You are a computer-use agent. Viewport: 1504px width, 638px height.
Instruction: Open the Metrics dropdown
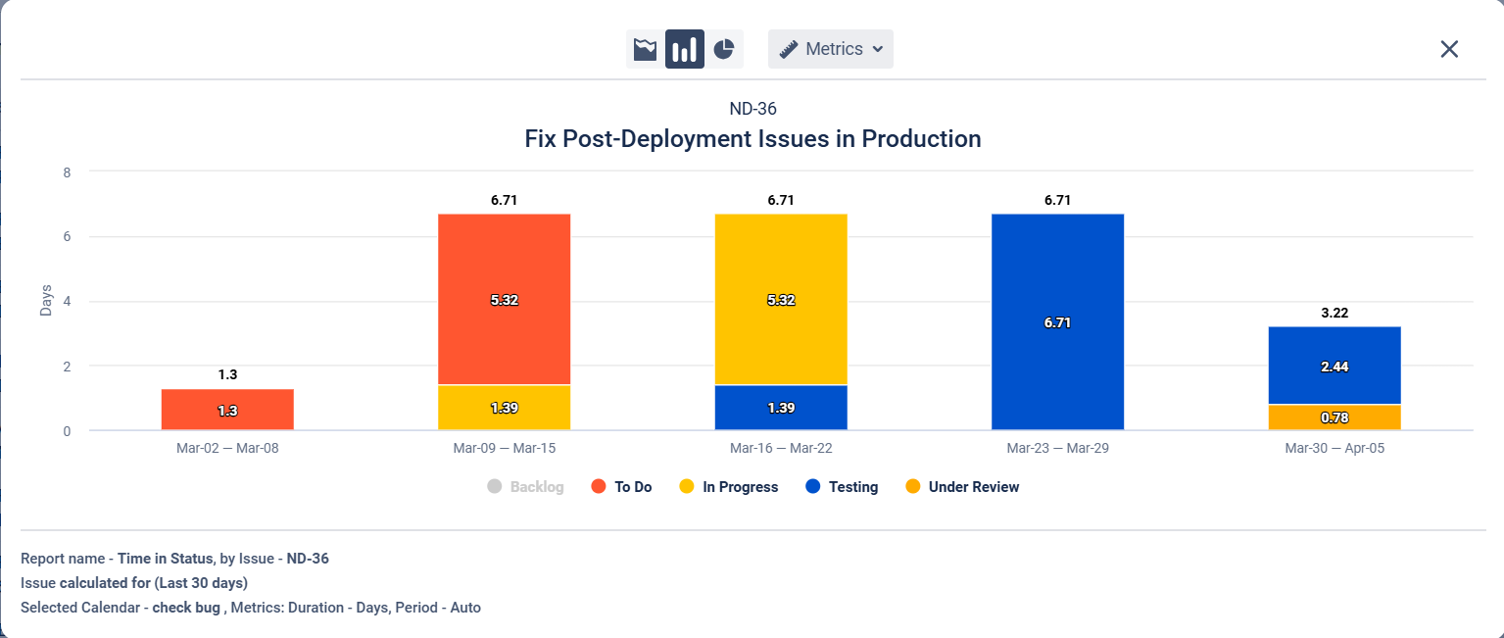(831, 49)
